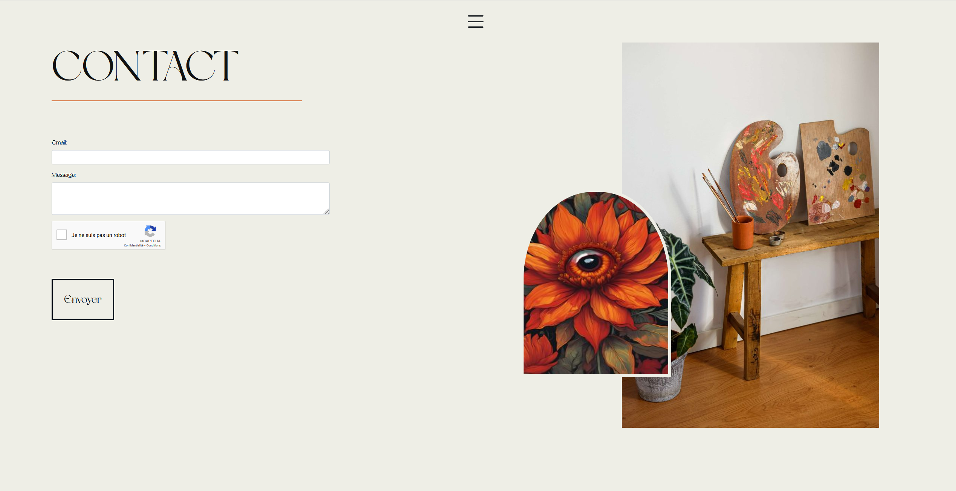This screenshot has height=491, width=956.
Task: Click the 'Email:' field label
Action: [x=59, y=142]
